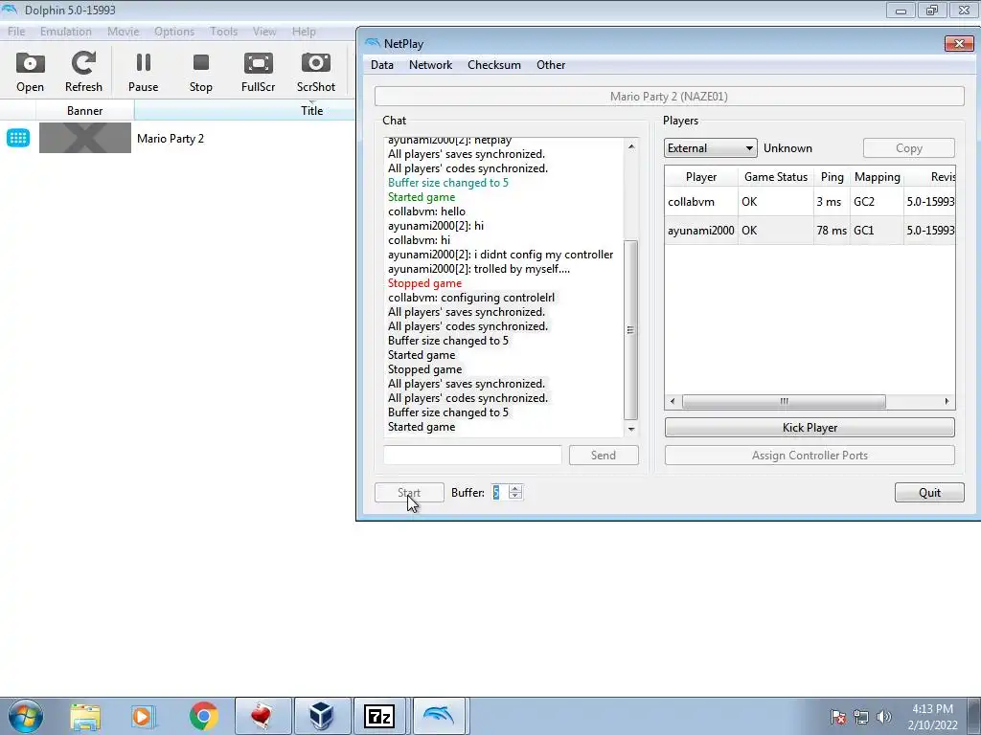Click the chat scrollbar down arrow
Viewport: 981px width, 735px height.
[x=630, y=429]
